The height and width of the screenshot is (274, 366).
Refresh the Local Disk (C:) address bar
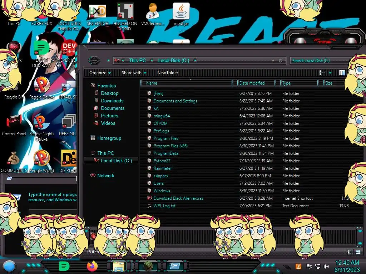(281, 61)
